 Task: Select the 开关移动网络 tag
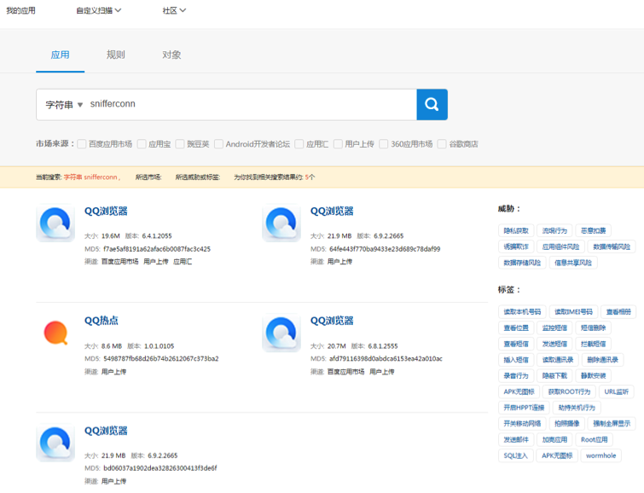pyautogui.click(x=522, y=424)
